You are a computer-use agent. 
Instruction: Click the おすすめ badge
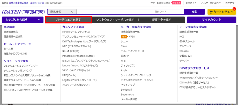176,3
